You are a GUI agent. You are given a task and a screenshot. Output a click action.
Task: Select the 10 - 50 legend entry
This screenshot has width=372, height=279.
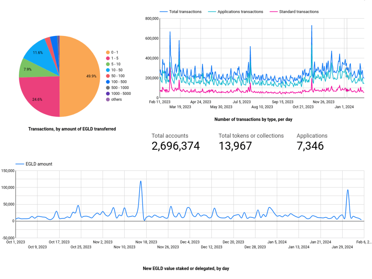tap(117, 70)
